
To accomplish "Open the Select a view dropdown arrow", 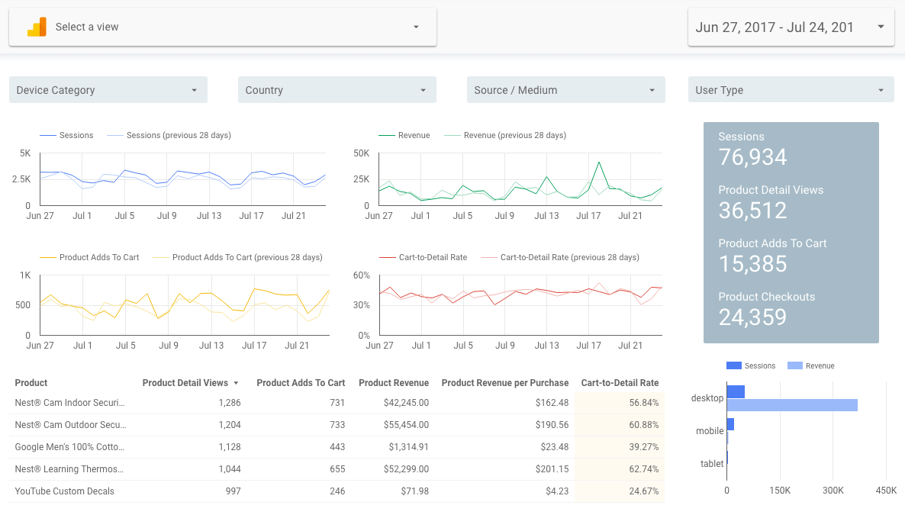I will (416, 27).
